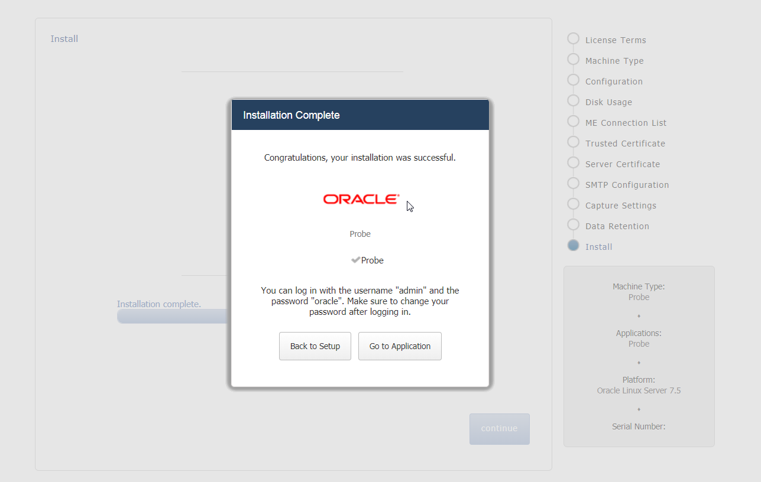Click the congratulations success message
The height and width of the screenshot is (482, 761).
[x=360, y=158]
